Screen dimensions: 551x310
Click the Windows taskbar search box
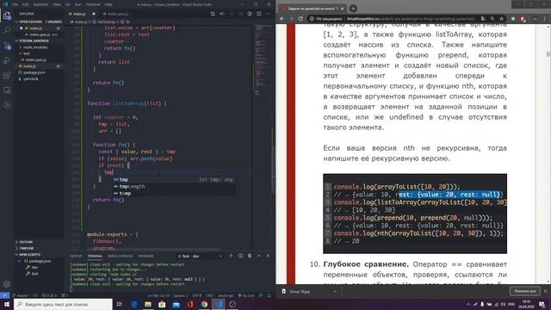click(63, 304)
